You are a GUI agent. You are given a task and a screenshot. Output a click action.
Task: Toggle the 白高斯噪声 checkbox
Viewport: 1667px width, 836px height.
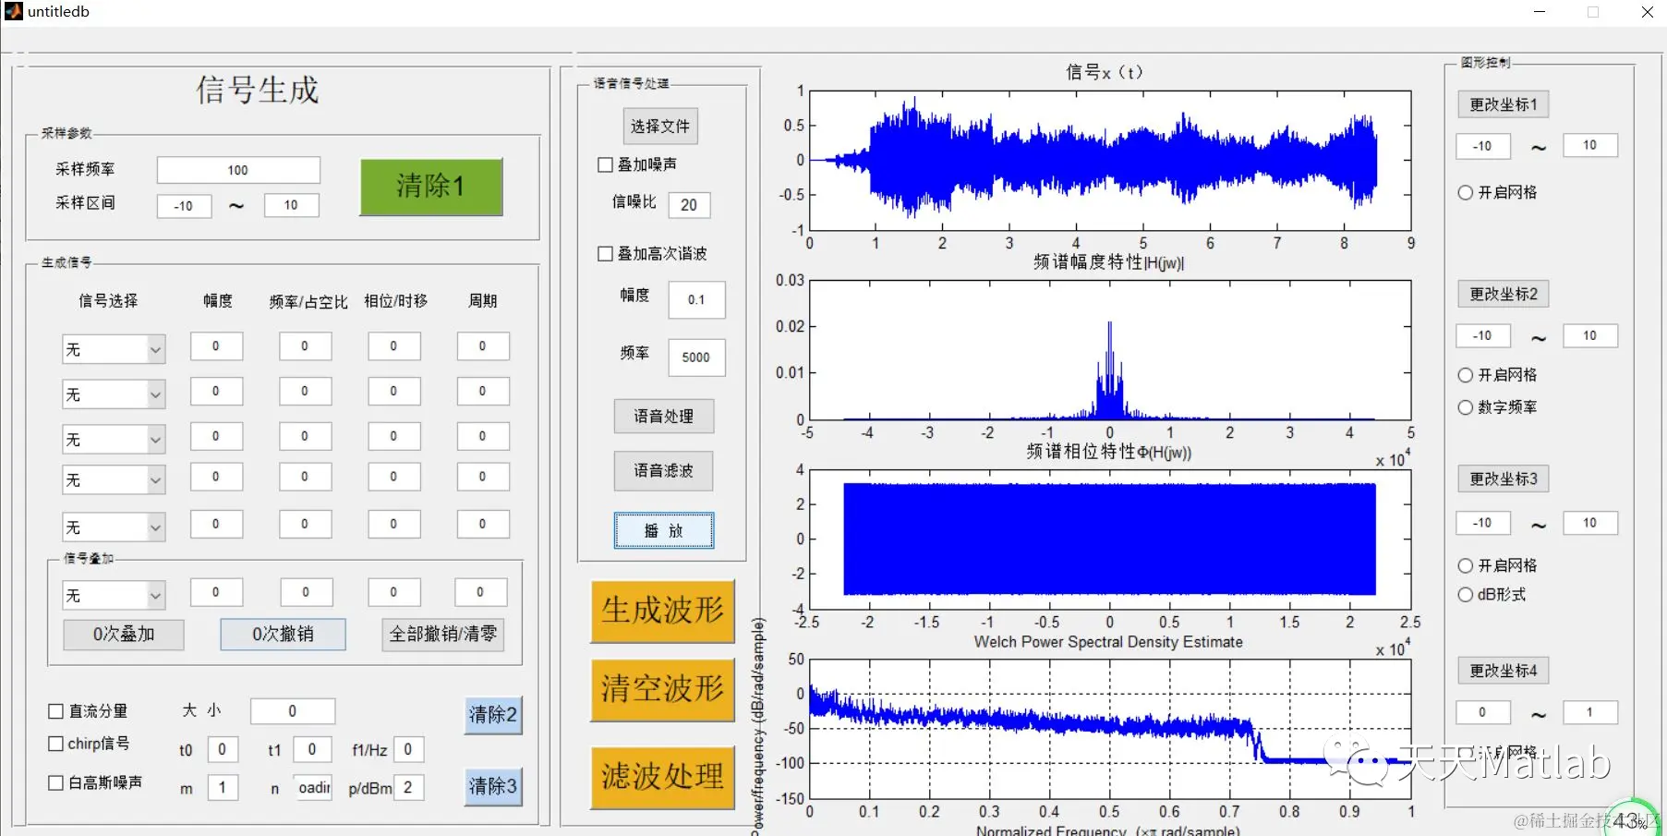point(55,783)
